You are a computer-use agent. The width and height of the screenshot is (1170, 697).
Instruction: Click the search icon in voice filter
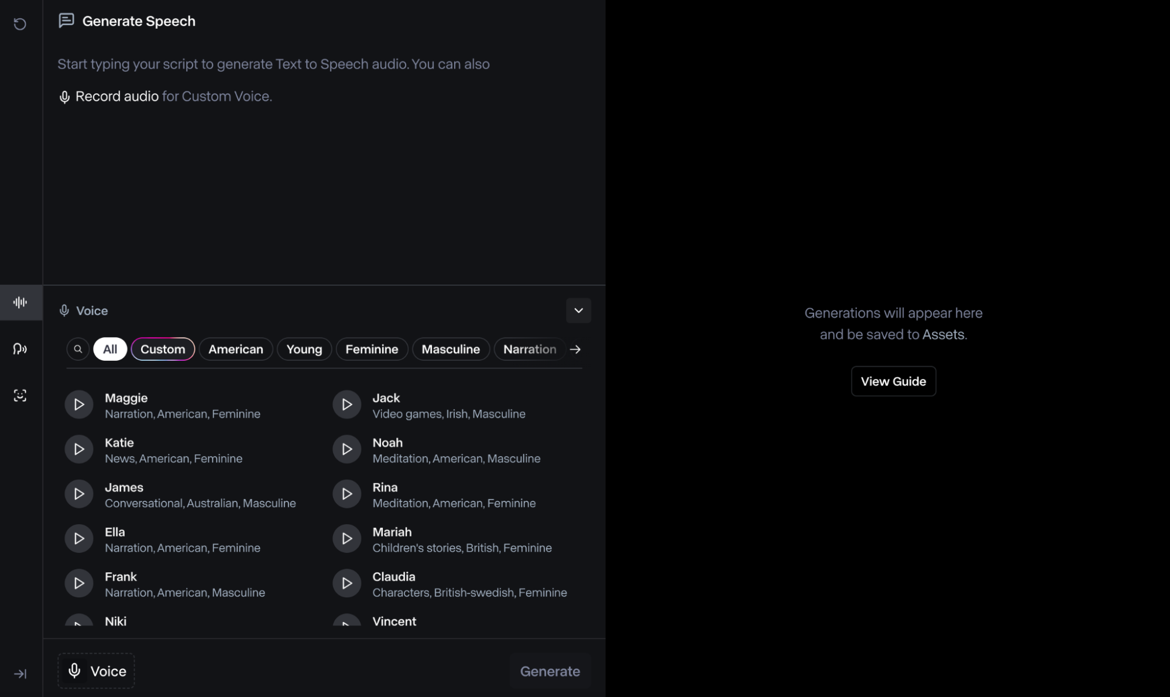(x=77, y=348)
